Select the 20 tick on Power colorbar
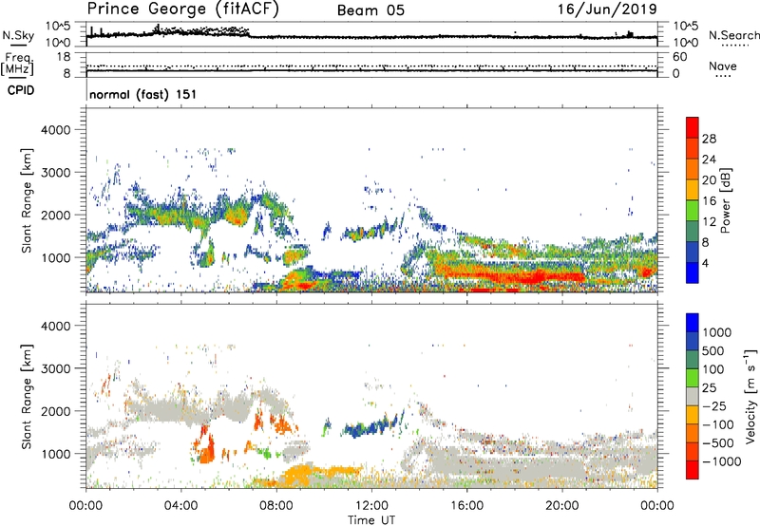Viewport: 760px width, 526px height. (x=709, y=180)
